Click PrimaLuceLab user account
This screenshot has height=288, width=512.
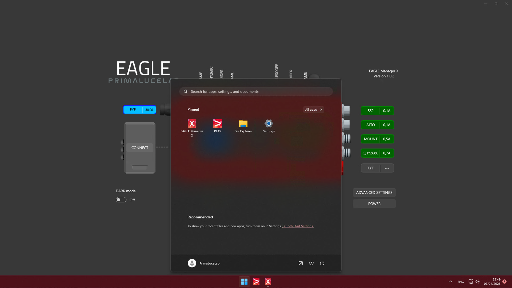[x=204, y=263]
